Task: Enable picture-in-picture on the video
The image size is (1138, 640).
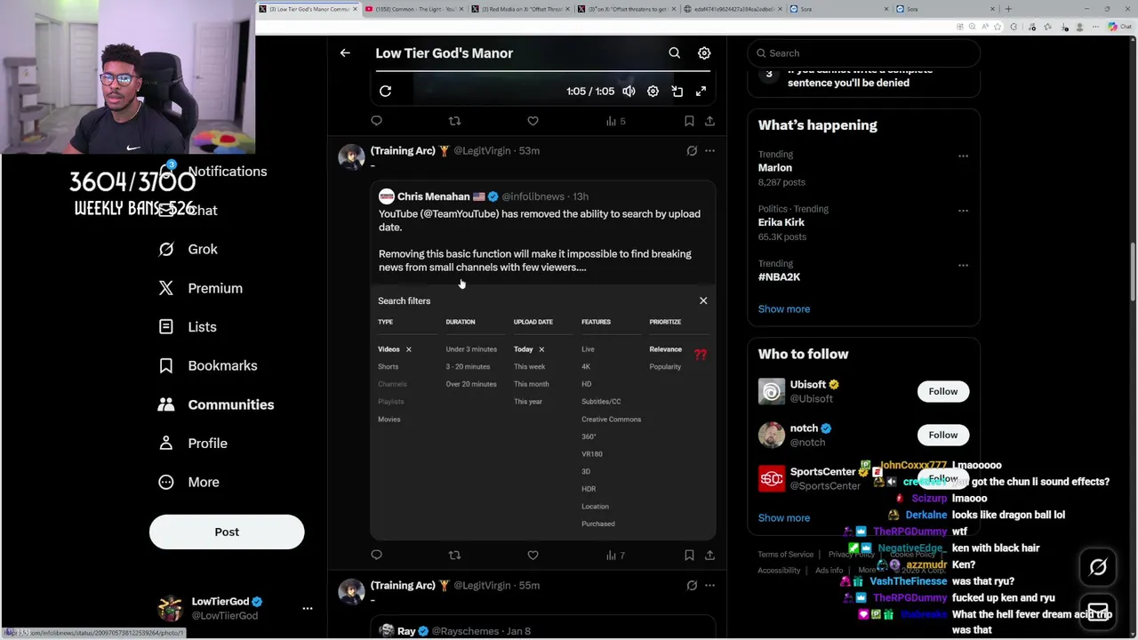Action: [677, 91]
